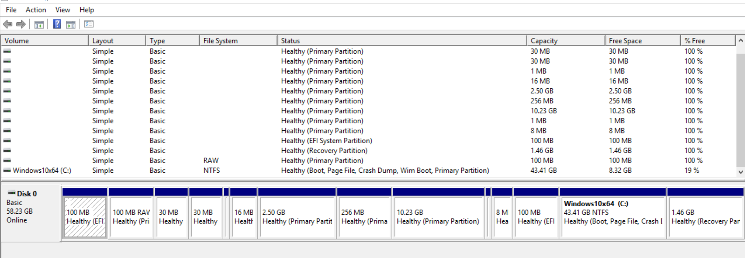The height and width of the screenshot is (258, 745).
Task: Click the Forward arrow toolbar icon
Action: click(x=21, y=24)
